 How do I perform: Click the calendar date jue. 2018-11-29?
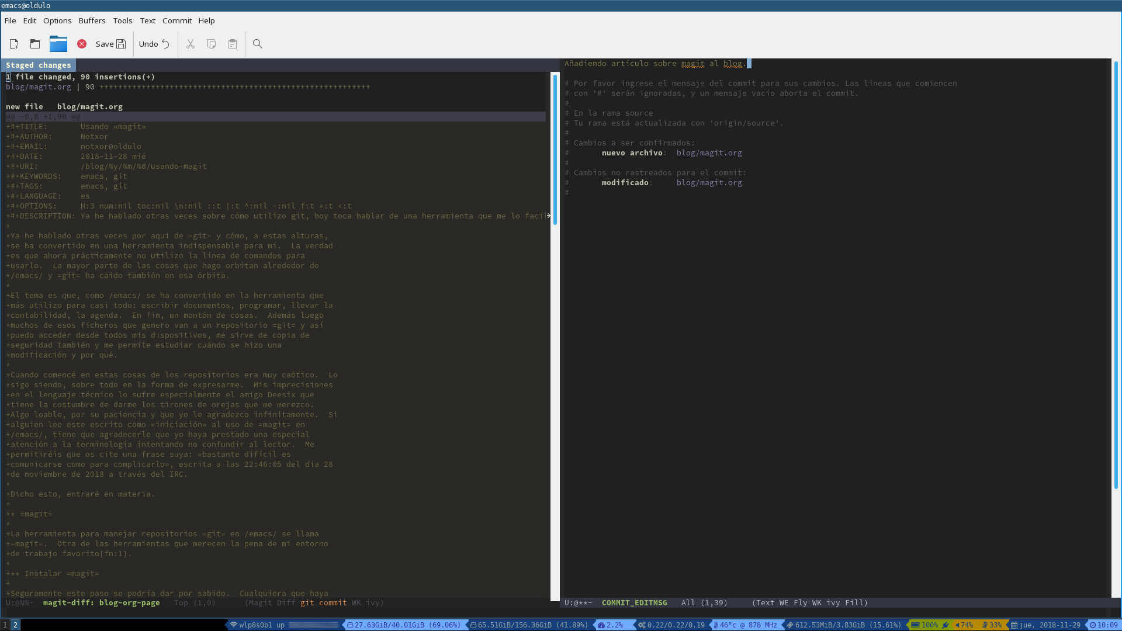[1045, 625]
